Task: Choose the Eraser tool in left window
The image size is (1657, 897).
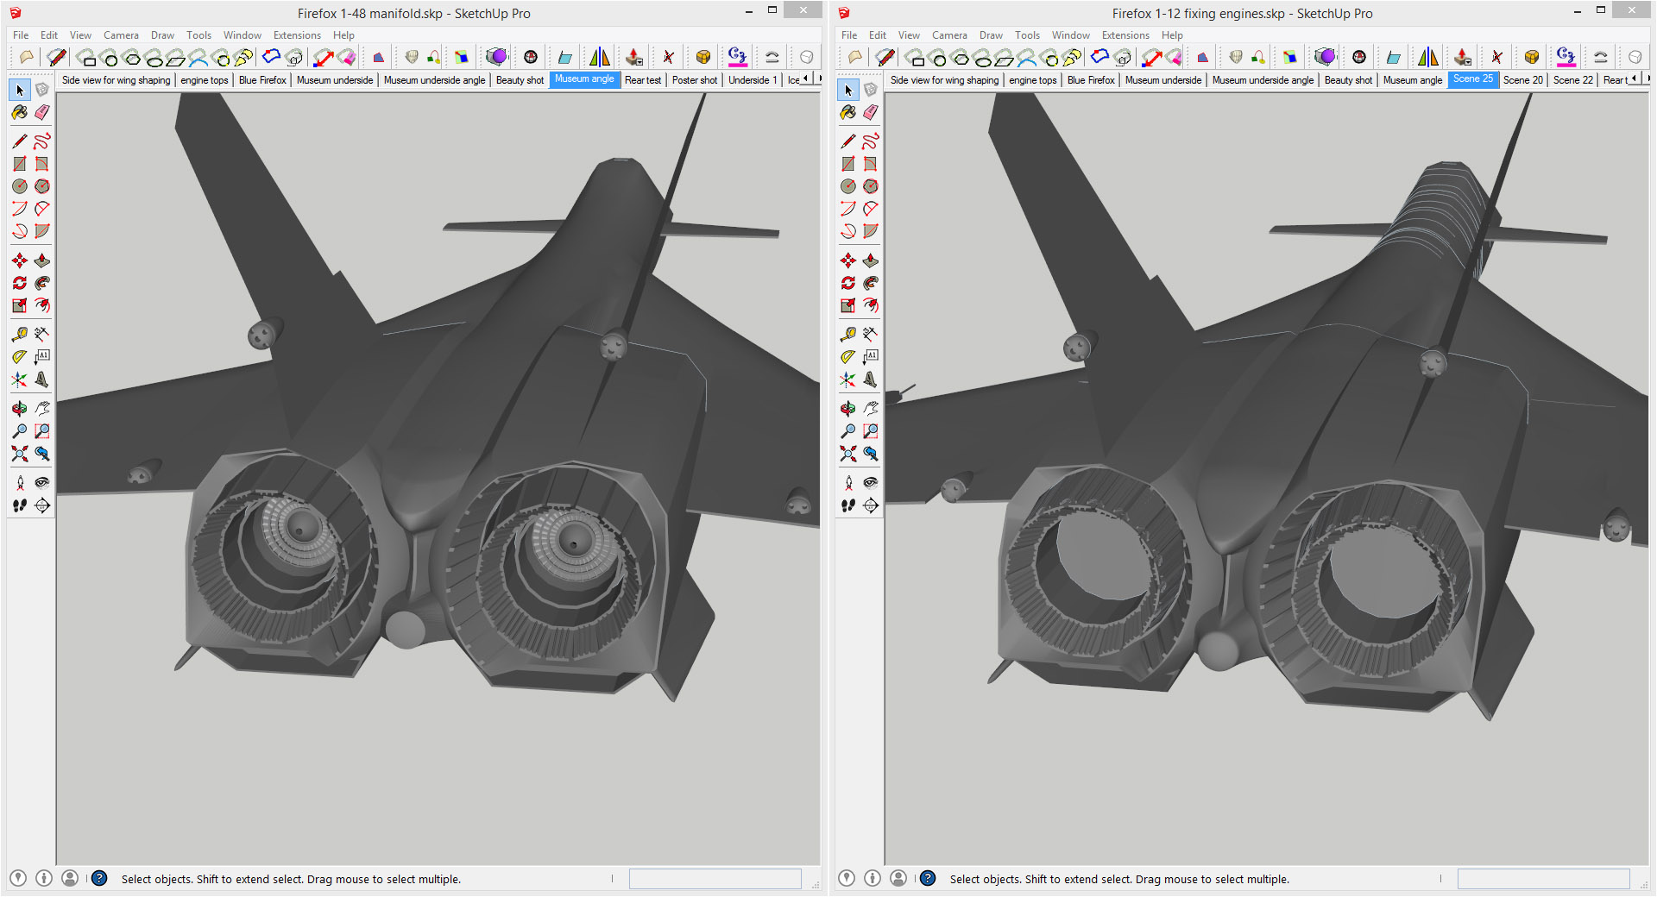Action: click(42, 112)
